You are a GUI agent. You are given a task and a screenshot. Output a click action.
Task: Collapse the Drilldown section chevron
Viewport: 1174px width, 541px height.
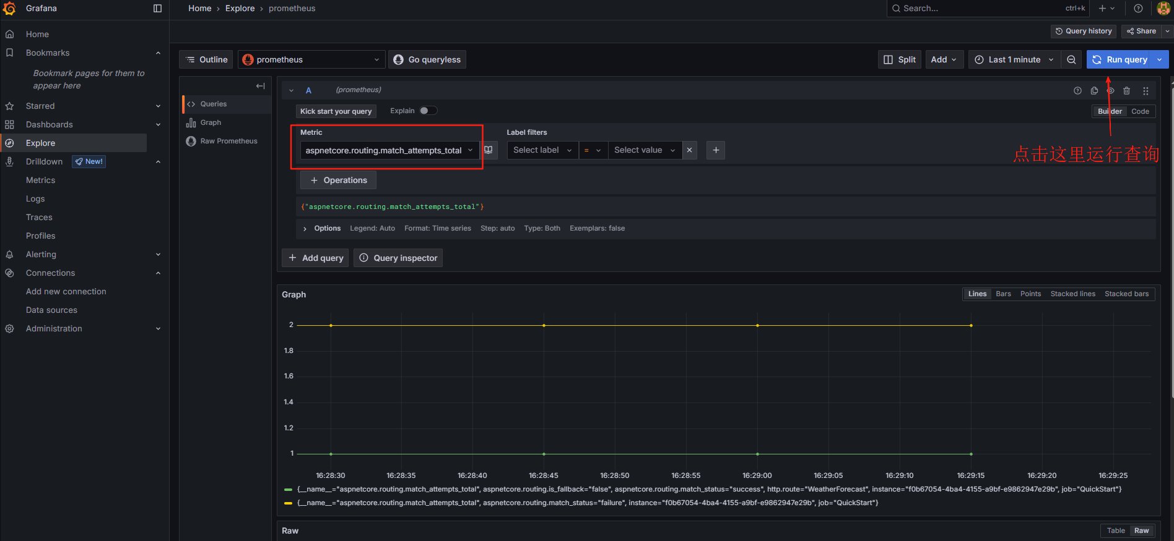point(158,162)
